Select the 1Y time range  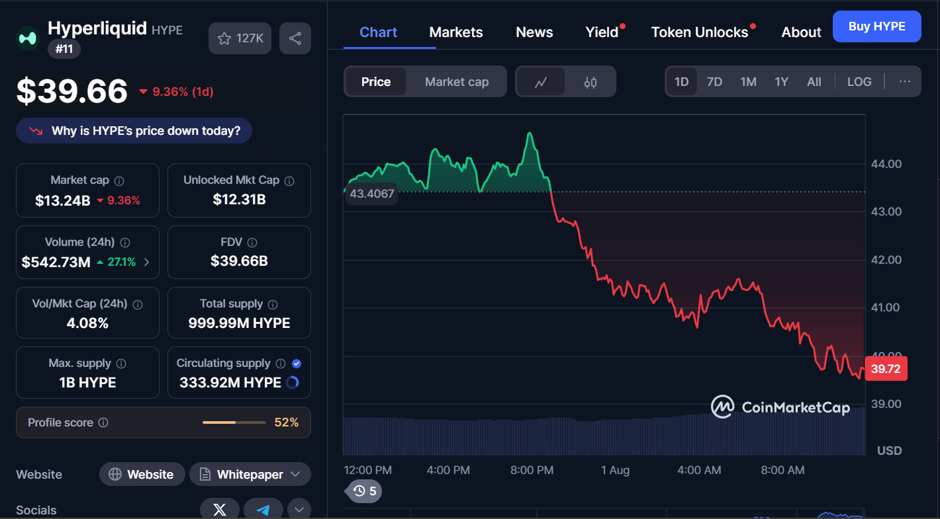coord(782,82)
